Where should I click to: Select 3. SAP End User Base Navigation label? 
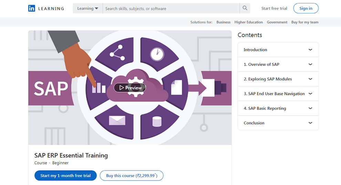[x=274, y=94]
